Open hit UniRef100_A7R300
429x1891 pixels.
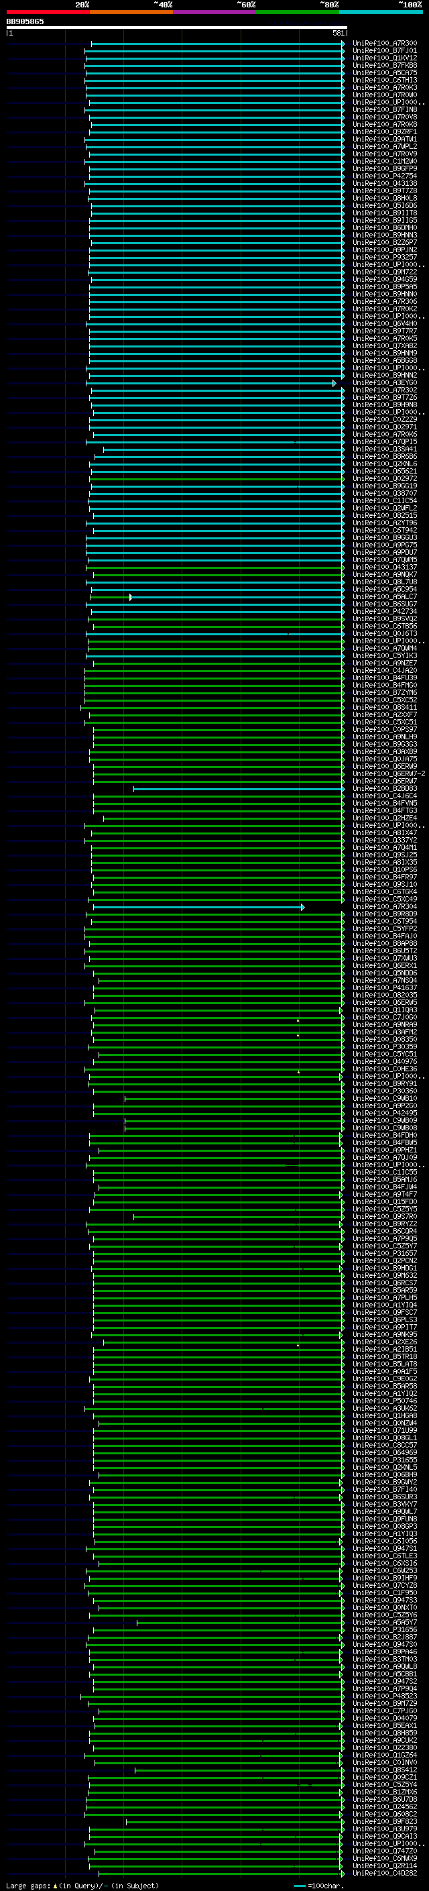pos(384,44)
